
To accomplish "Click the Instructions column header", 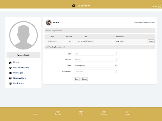I will coord(120,37).
